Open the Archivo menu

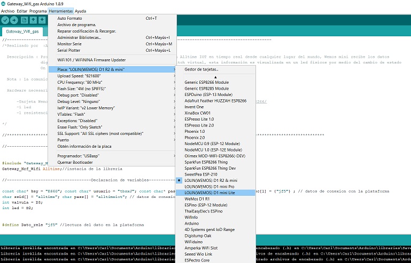[7, 11]
